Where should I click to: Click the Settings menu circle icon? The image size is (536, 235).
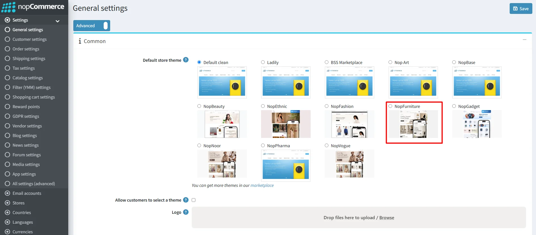7,20
